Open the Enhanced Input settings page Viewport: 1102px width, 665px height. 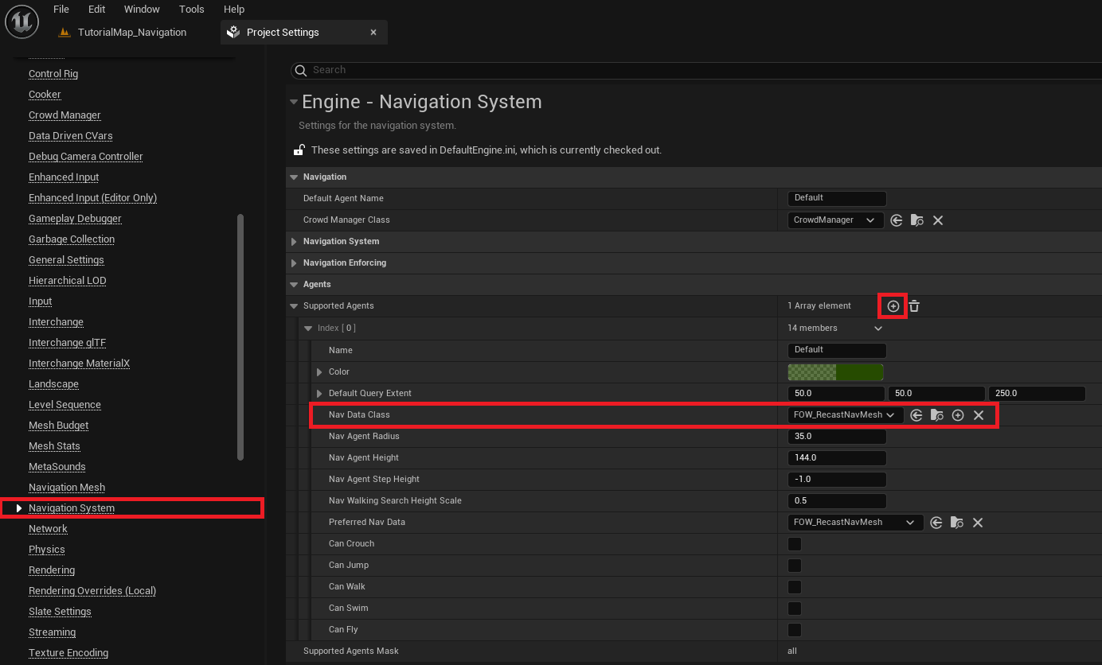64,177
